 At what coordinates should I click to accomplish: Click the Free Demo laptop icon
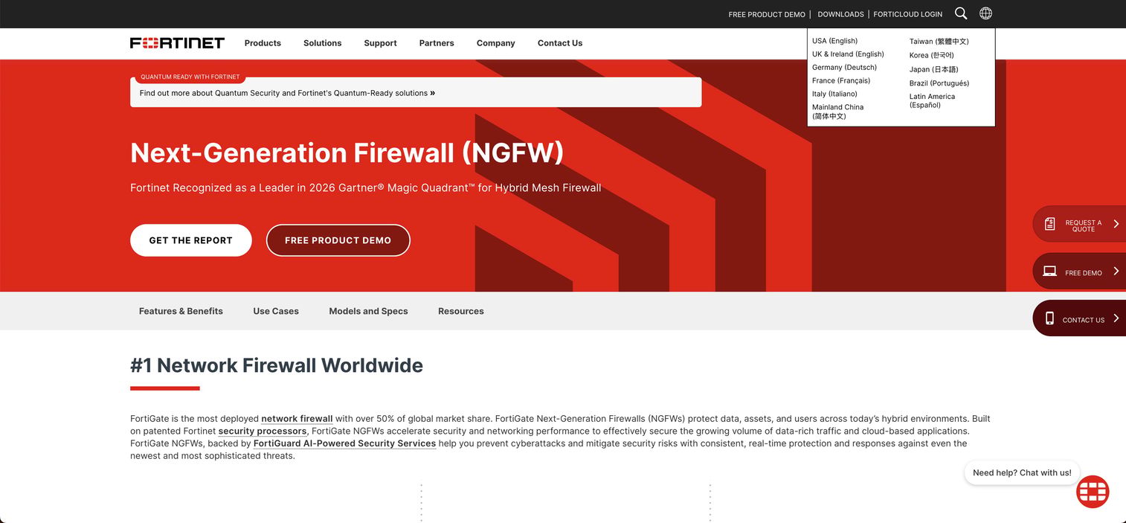pyautogui.click(x=1049, y=272)
